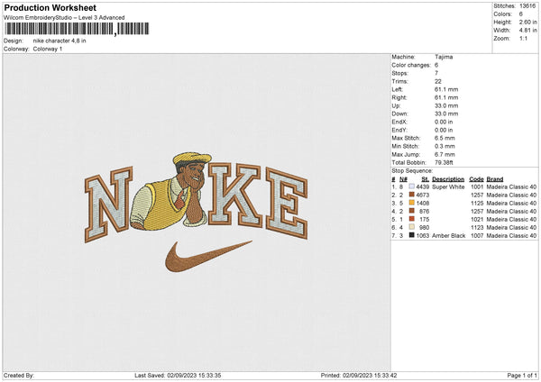Click the 'Left:' label

point(397,89)
